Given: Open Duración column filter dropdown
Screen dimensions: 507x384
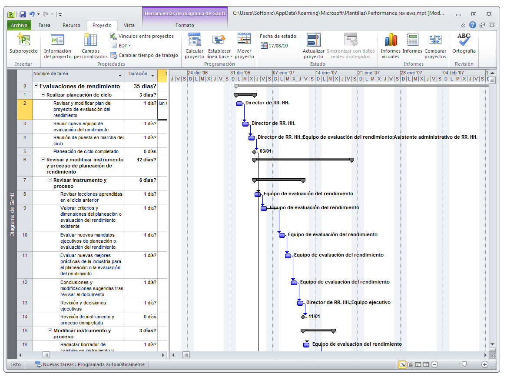Looking at the screenshot, I should coord(152,75).
